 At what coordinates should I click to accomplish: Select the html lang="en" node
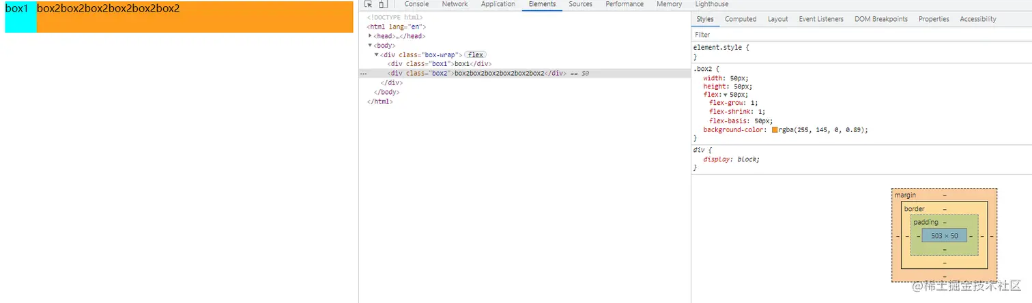[397, 27]
